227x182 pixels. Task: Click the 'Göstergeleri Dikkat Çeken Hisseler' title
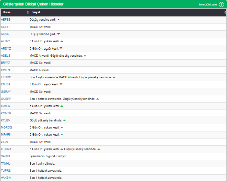point(33,4)
